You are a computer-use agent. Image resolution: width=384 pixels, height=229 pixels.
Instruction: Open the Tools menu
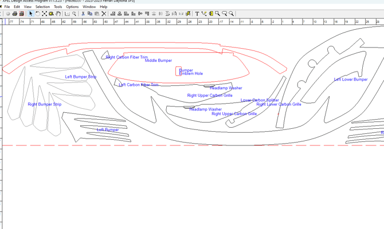[58, 7]
